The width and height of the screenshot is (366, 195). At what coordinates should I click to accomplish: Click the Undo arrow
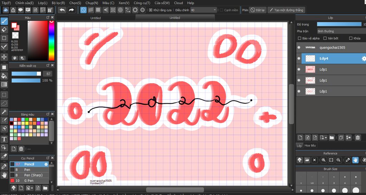pos(62,10)
